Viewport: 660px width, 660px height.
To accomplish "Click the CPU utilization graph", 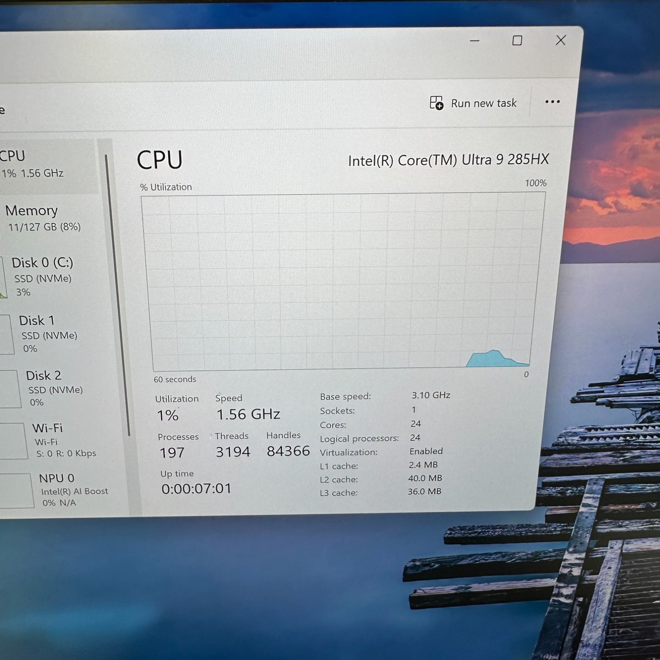I will (343, 282).
